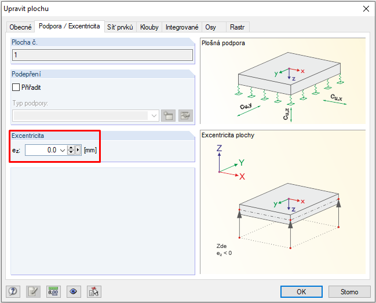
Task: Confirm with the OK button
Action: (x=301, y=292)
